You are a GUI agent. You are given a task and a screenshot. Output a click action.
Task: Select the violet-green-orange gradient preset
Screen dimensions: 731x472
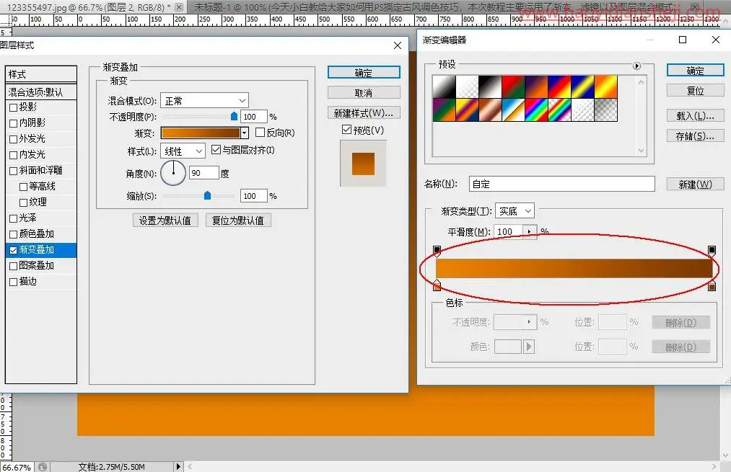(444, 110)
